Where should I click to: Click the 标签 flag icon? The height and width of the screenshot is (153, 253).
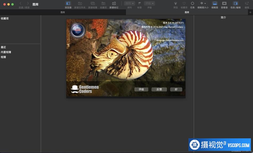[x=140, y=3]
